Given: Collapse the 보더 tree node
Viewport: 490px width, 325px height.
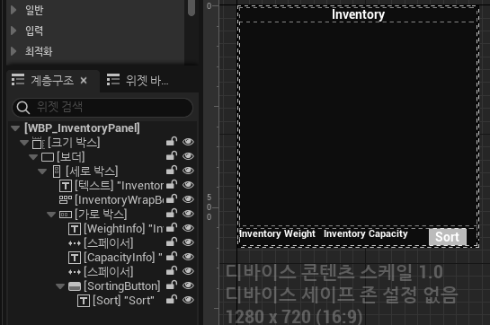Looking at the screenshot, I should [x=33, y=157].
